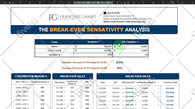Click the 'Variable %' row label
Image resolution: width=195 pixels, height=109 pixels.
tap(54, 55)
